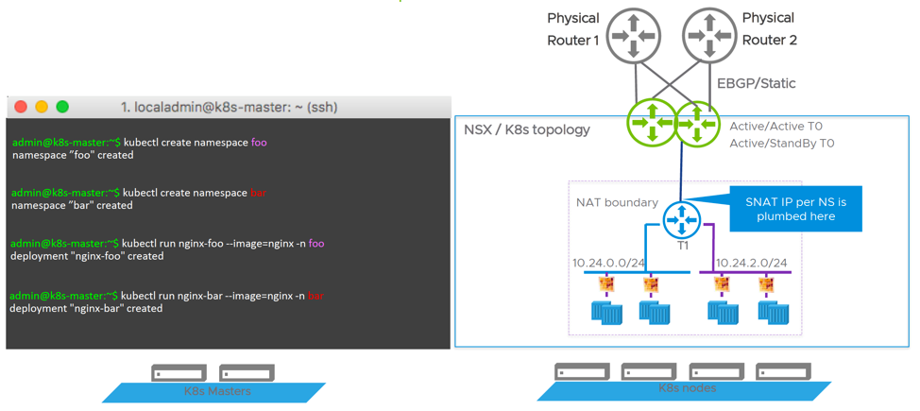Select the rightmost pod on the 10.24.2.0/24 segment

773,313
